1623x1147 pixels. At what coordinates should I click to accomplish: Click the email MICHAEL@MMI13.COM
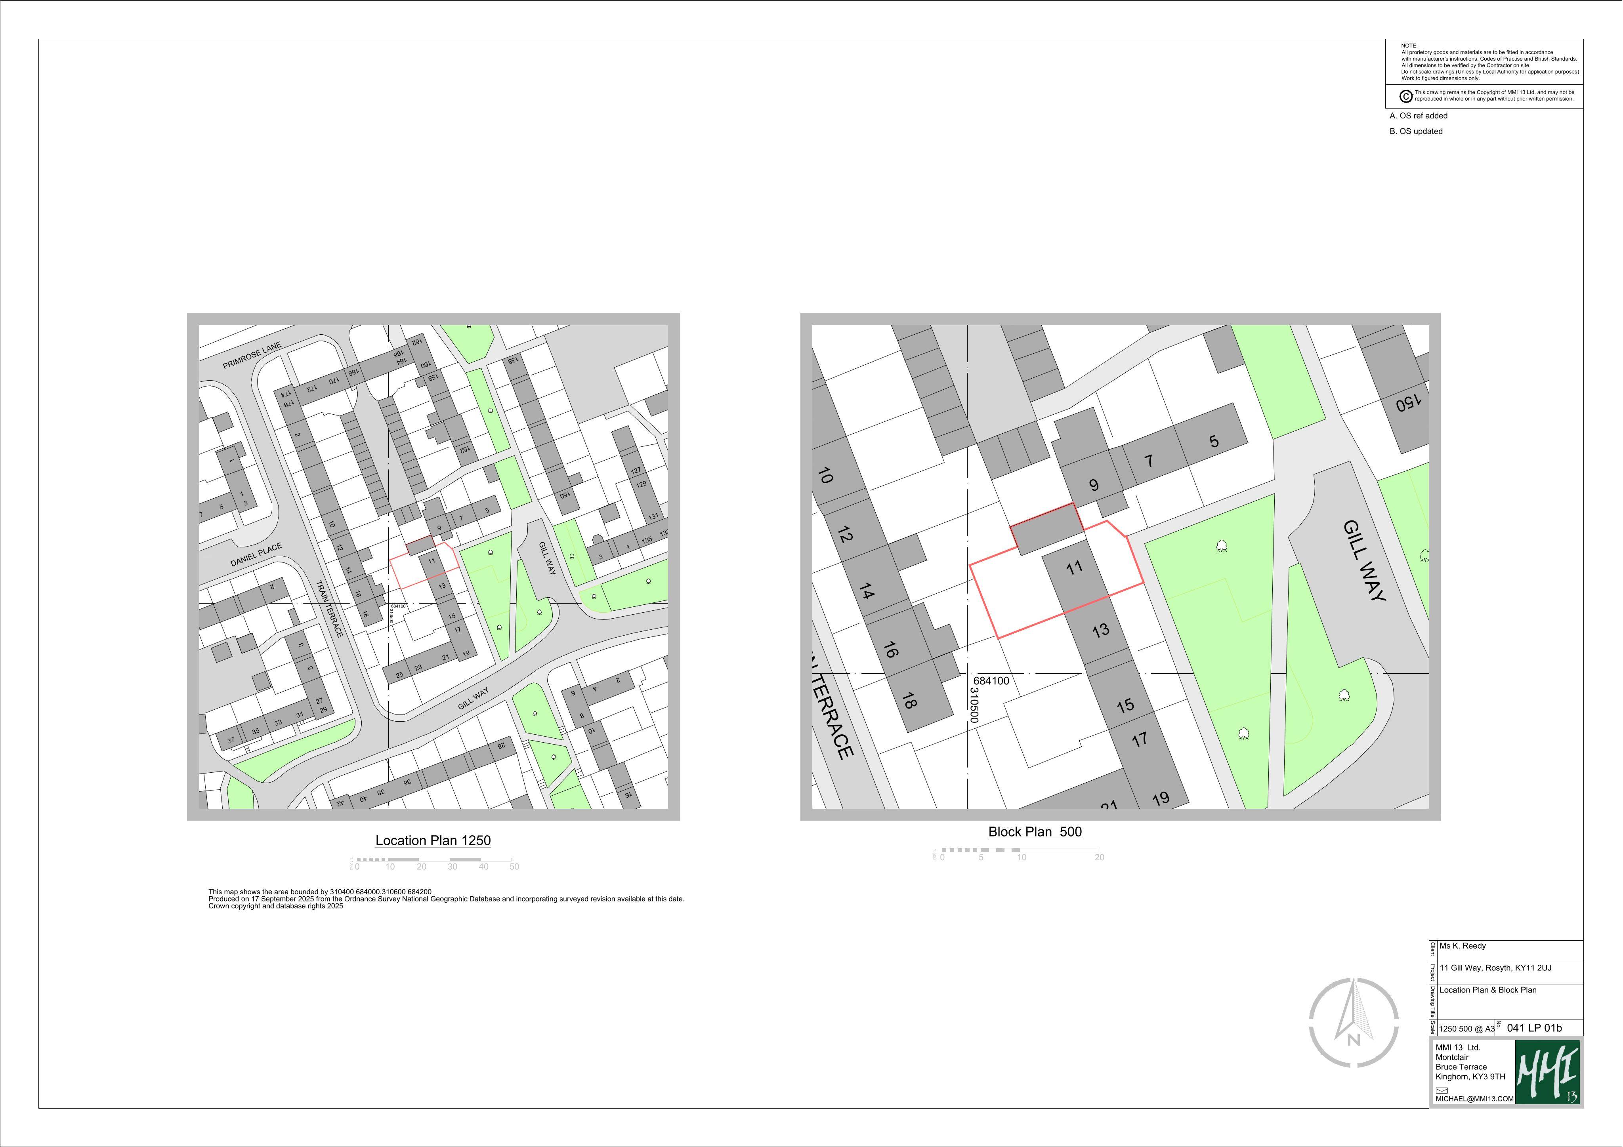pyautogui.click(x=1474, y=1099)
